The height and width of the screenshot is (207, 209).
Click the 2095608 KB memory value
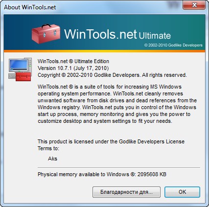[152, 174]
